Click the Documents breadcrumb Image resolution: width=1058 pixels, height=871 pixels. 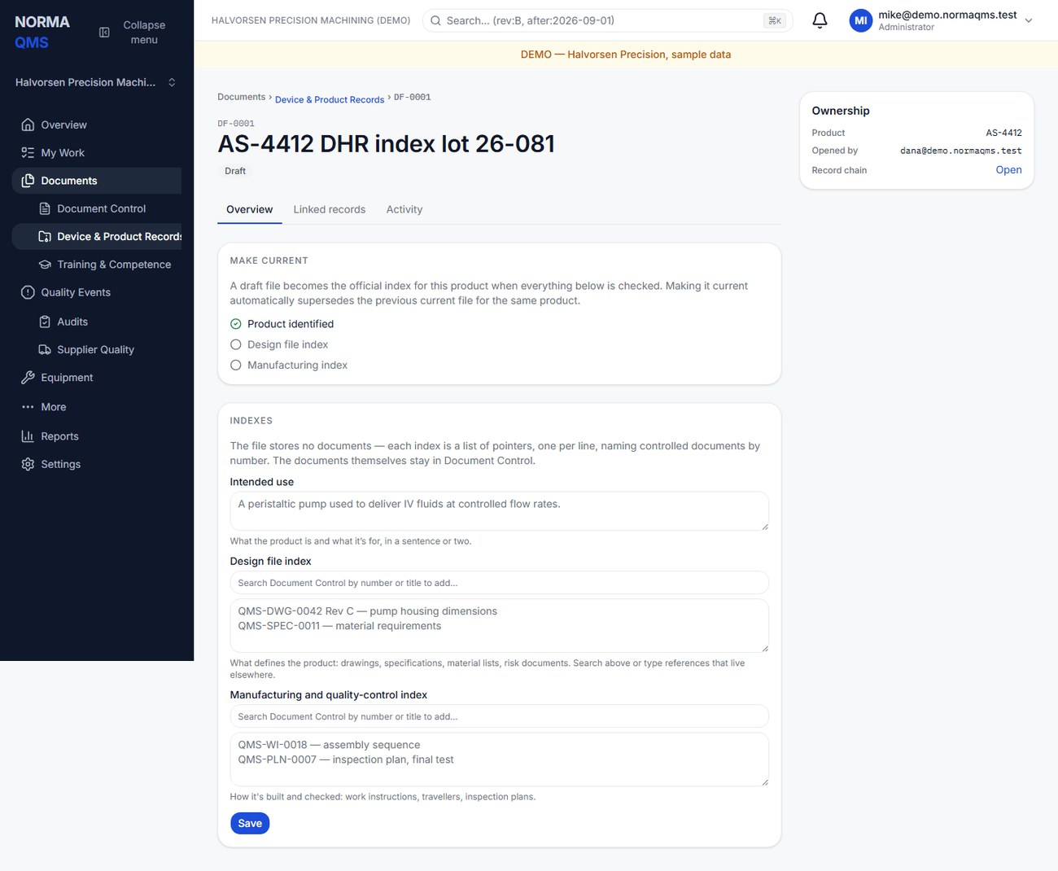pos(241,97)
